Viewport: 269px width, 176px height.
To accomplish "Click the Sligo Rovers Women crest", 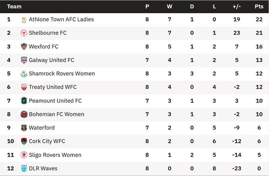I will point(24,155).
